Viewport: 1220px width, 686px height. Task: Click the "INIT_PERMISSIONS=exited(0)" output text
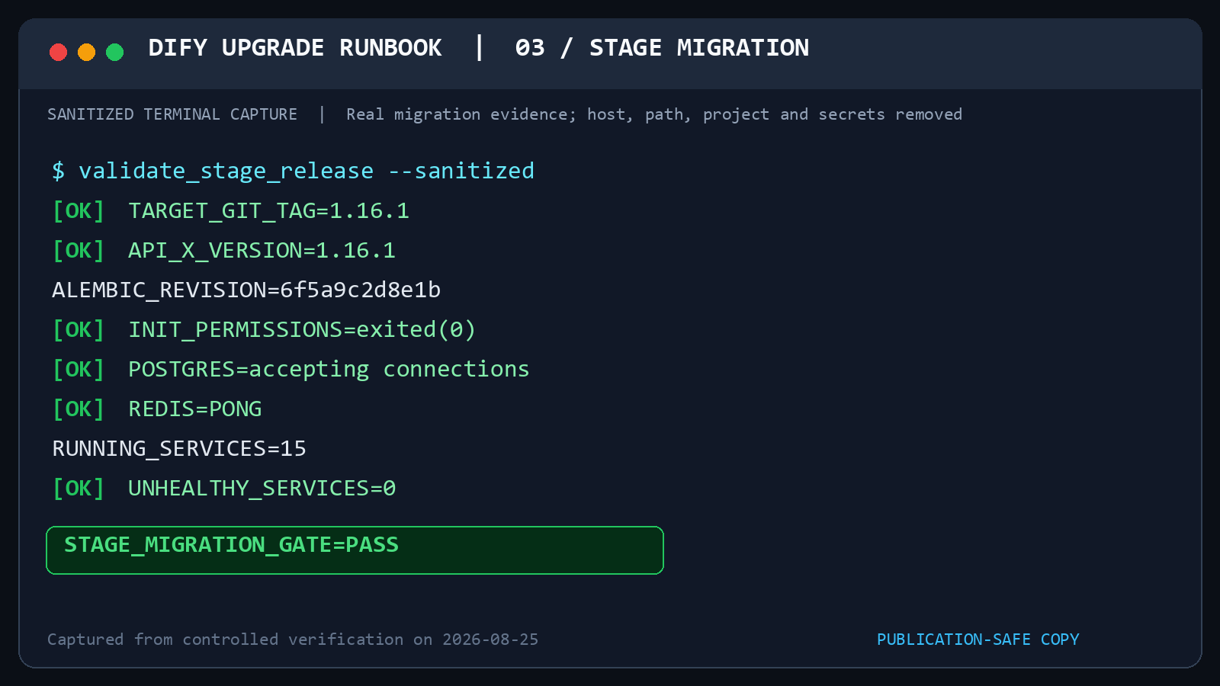(x=302, y=329)
